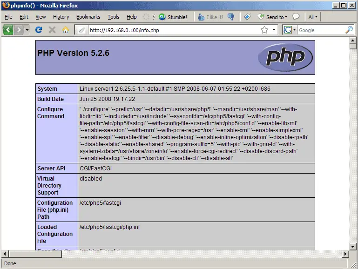Click the Stumble! toolbar button
The height and width of the screenshot is (269, 358).
(x=173, y=17)
